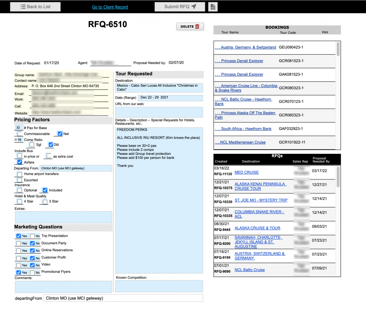The width and height of the screenshot is (366, 309).
Task: Check Yes for Document Party
Action: [18, 243]
